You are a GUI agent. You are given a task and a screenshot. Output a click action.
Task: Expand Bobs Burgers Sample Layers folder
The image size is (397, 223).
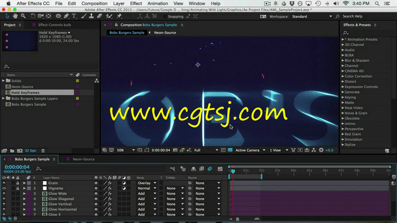(x=3, y=98)
